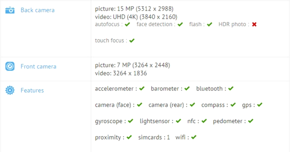Click the check mark beside face detection

click(180, 24)
